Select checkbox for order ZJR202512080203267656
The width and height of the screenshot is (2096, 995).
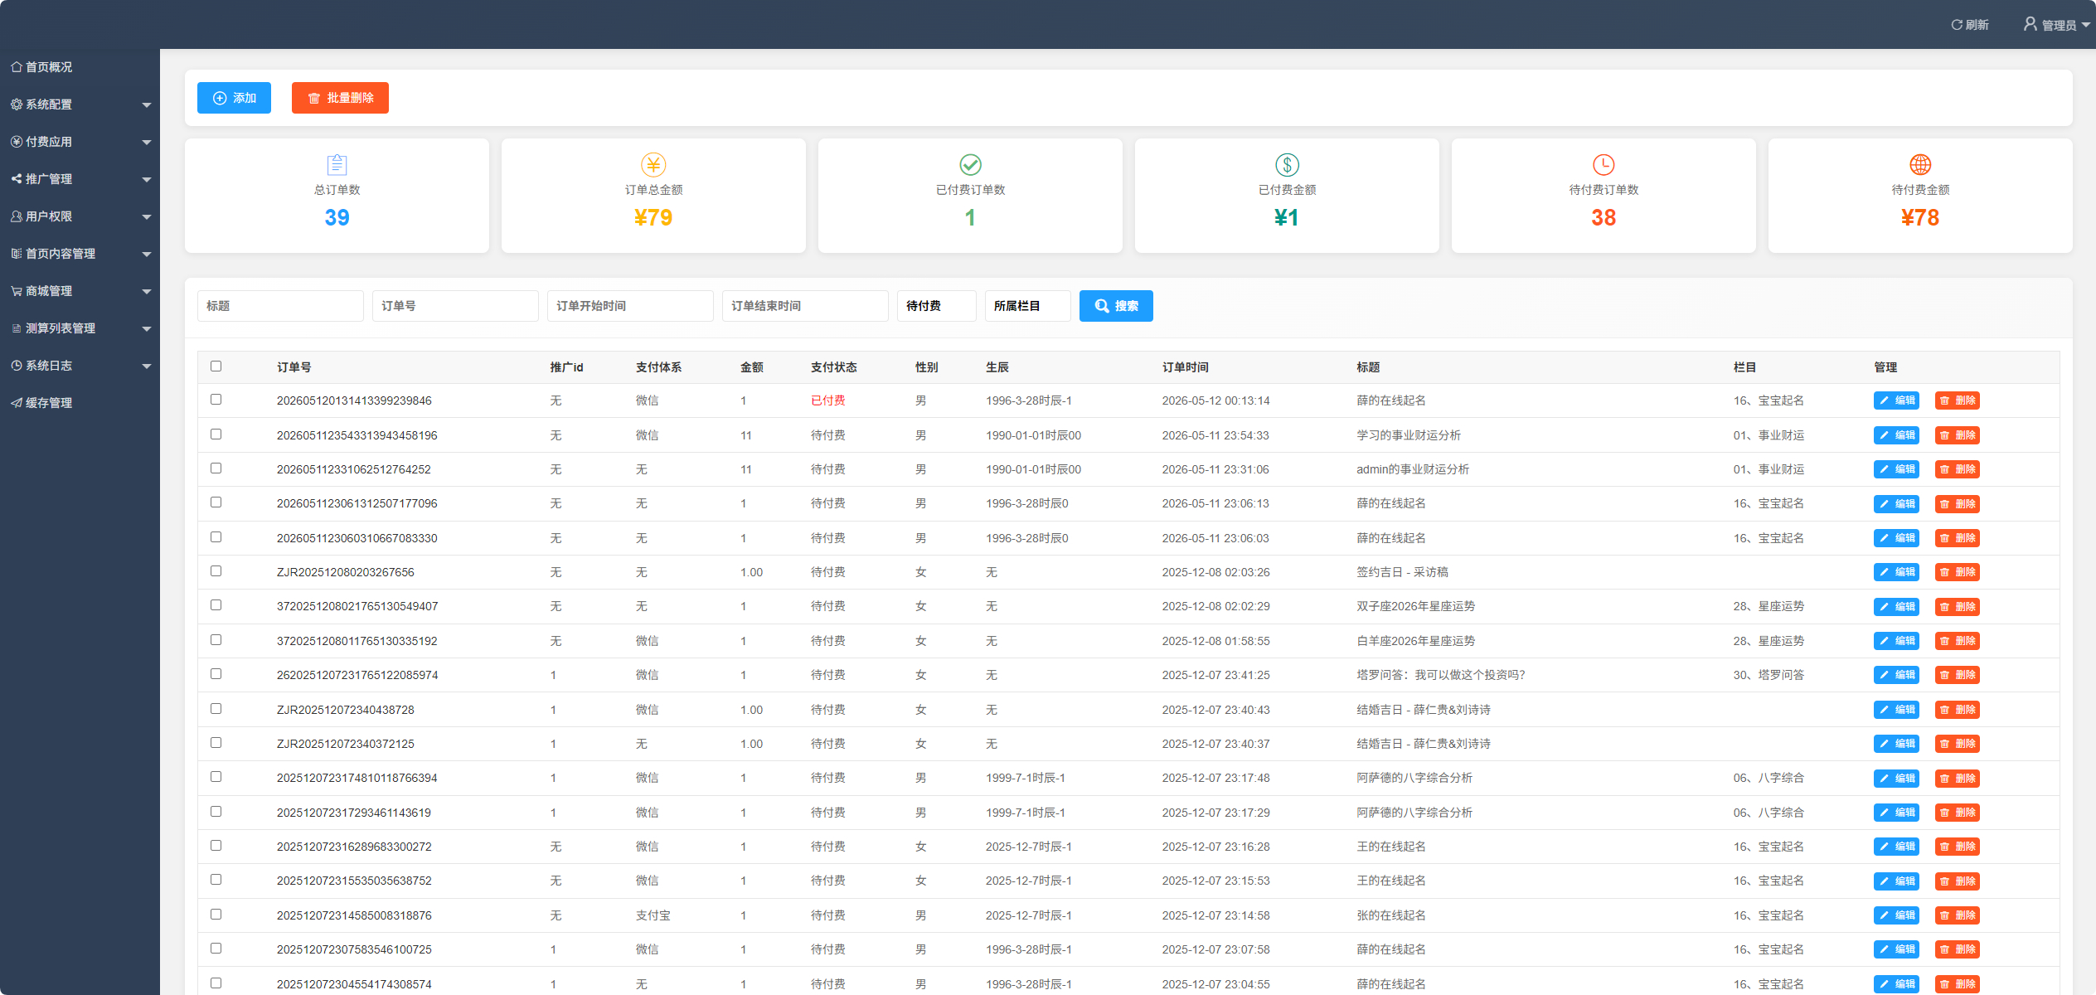point(216,571)
